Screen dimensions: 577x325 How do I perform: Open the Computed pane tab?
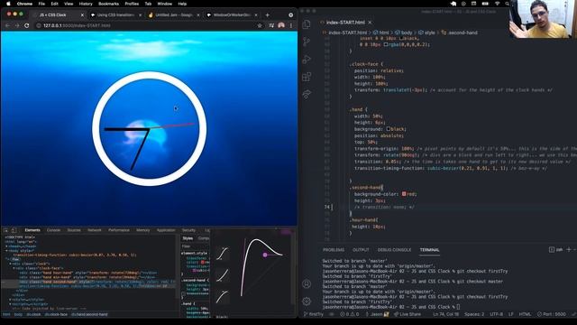[x=204, y=238]
